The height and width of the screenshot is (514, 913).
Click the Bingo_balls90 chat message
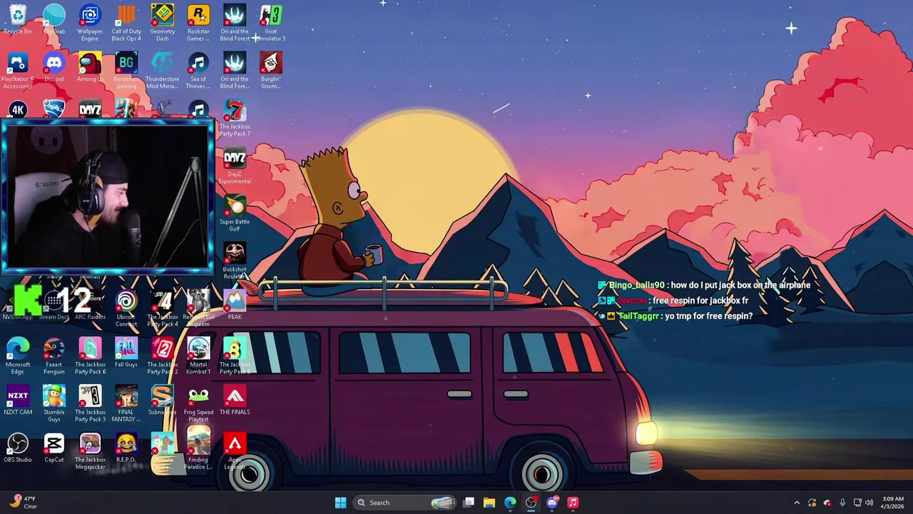[x=704, y=285]
